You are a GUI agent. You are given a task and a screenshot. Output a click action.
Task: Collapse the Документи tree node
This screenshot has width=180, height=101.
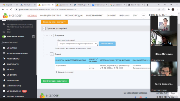click(52, 35)
